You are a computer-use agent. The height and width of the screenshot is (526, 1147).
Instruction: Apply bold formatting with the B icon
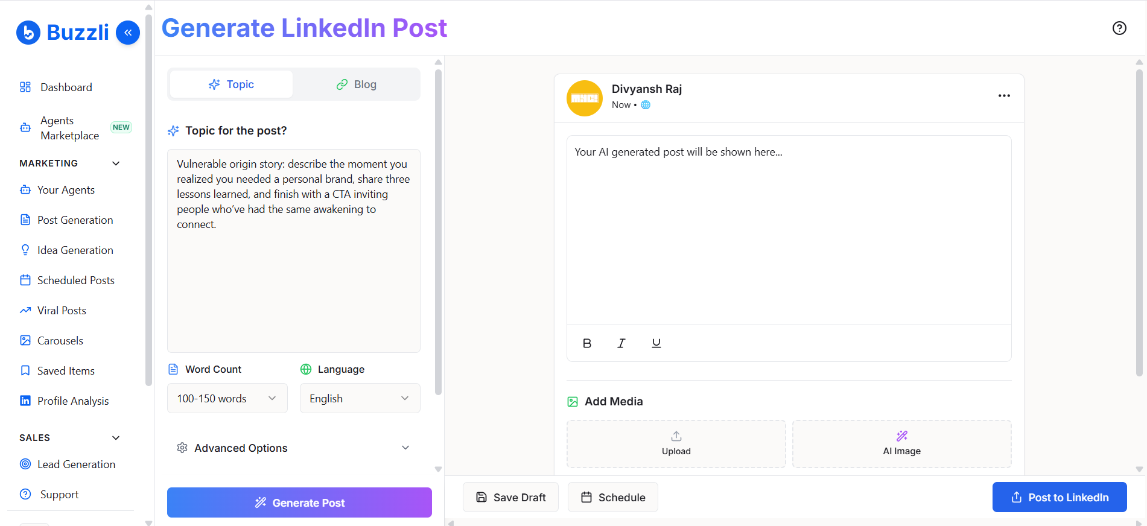(x=587, y=343)
